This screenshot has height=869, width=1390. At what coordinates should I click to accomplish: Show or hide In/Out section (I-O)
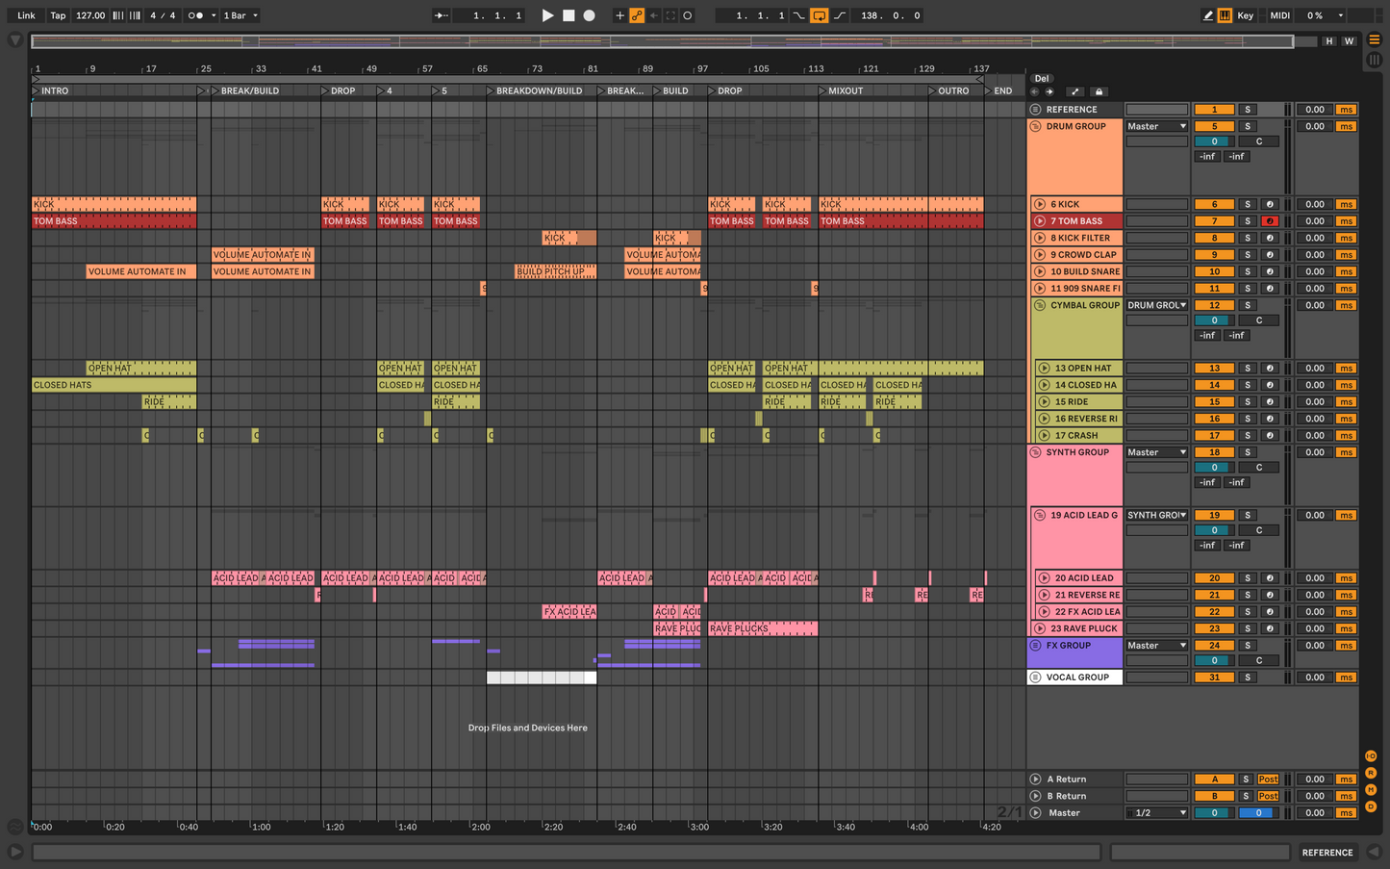1371,756
